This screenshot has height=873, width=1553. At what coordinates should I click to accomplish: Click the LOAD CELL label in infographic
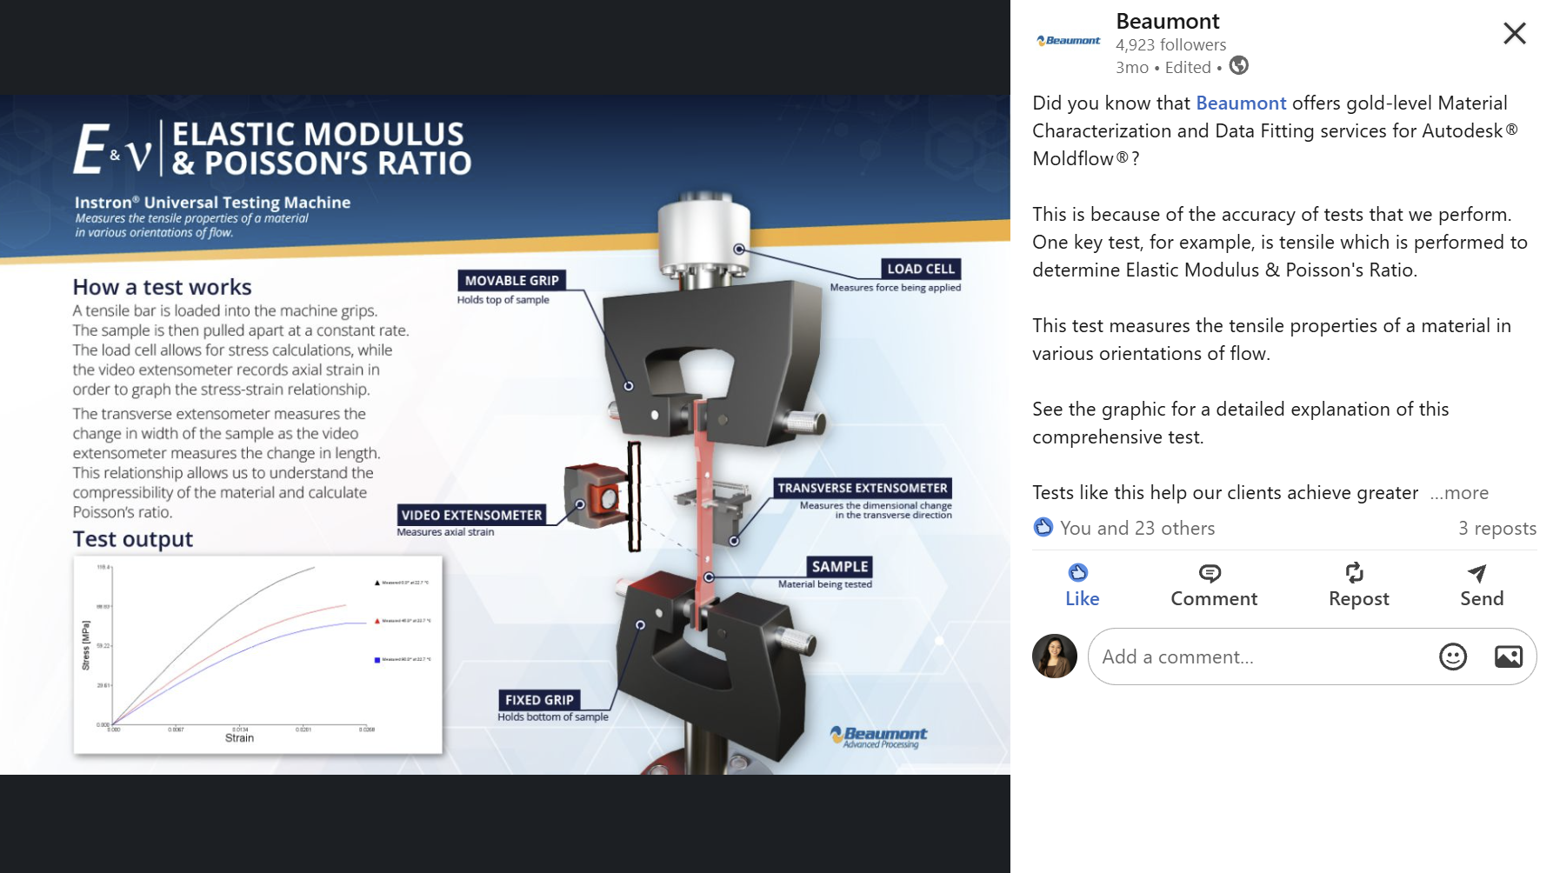tap(921, 269)
